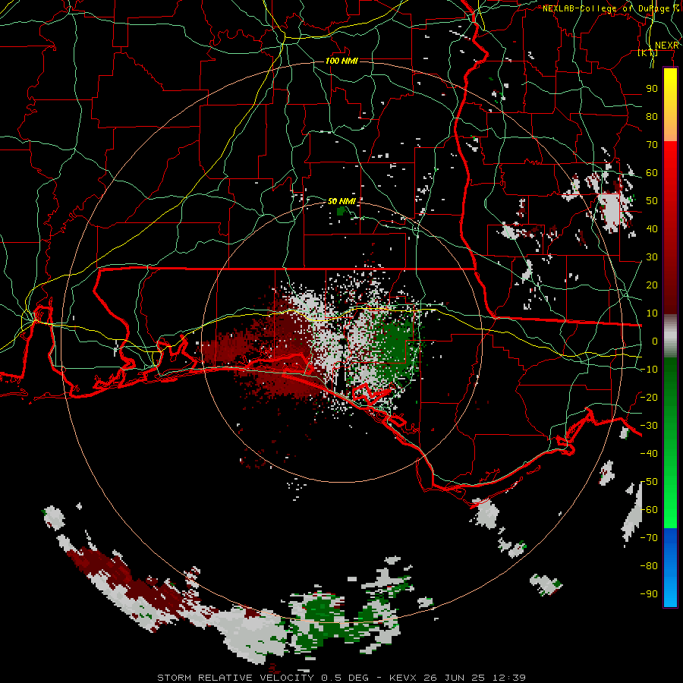Click the positive 50 value on velocity scale
Image resolution: width=683 pixels, height=683 pixels.
click(x=652, y=200)
